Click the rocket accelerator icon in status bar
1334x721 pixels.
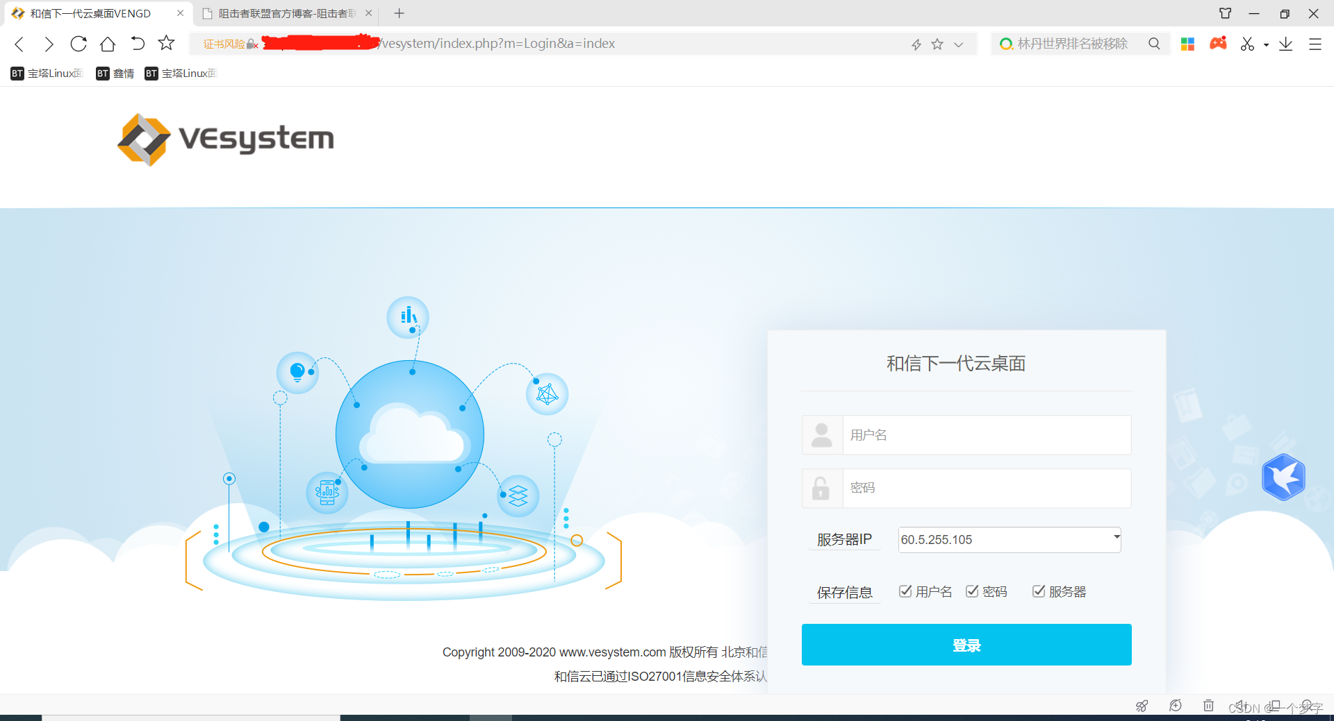1142,706
